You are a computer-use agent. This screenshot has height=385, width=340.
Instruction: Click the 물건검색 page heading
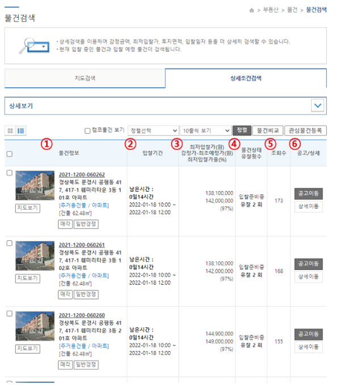tap(20, 18)
